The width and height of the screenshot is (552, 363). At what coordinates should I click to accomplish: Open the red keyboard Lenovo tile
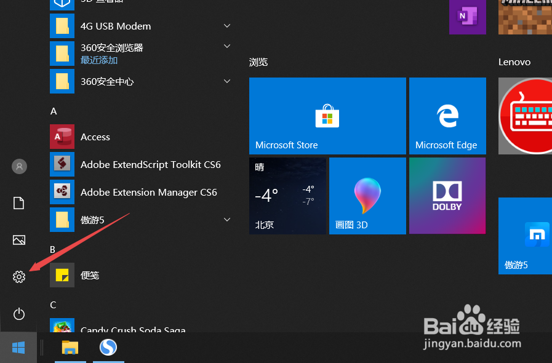click(526, 116)
